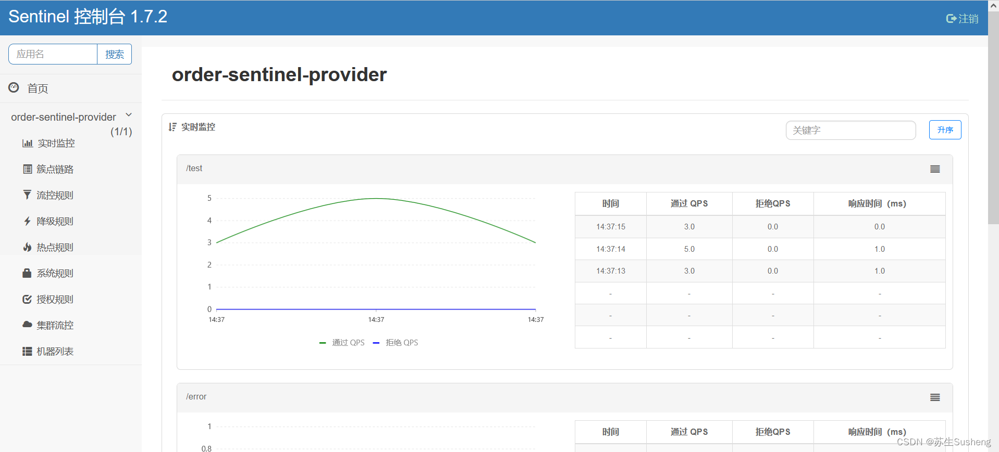Toggle 拒绝 QPS legend in /test chart

point(396,342)
